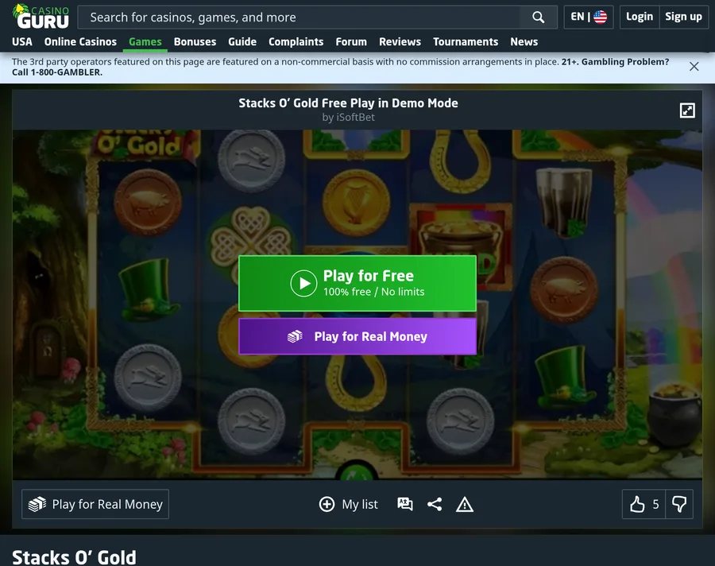Open the News section
The height and width of the screenshot is (566, 715).
(x=524, y=42)
